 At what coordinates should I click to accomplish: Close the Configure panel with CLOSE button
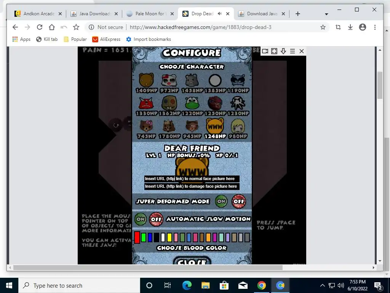(x=192, y=261)
